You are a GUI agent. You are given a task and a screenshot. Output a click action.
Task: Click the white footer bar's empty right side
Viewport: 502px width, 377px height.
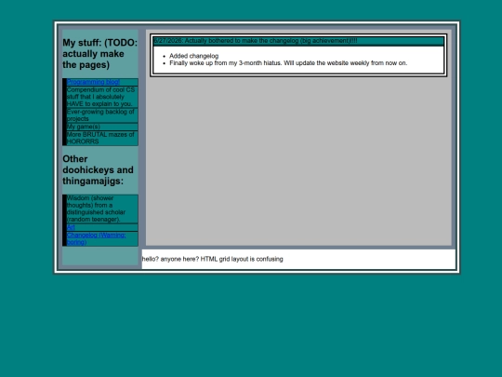coord(368,259)
